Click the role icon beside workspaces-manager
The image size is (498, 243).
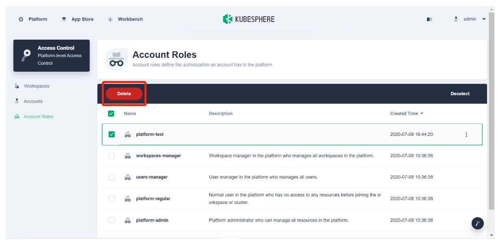127,156
